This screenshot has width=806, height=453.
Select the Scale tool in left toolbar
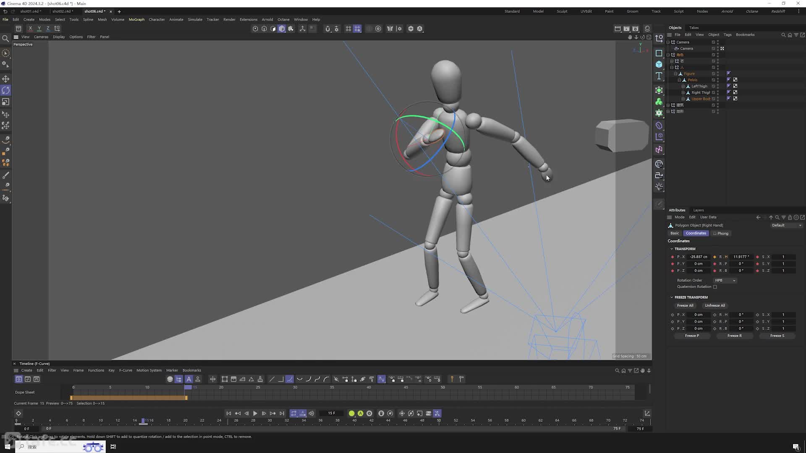pyautogui.click(x=5, y=102)
